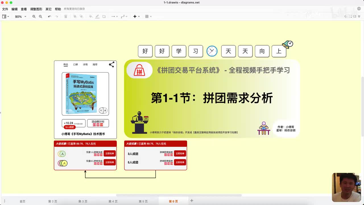Select the single-person avatar icon

62,154
